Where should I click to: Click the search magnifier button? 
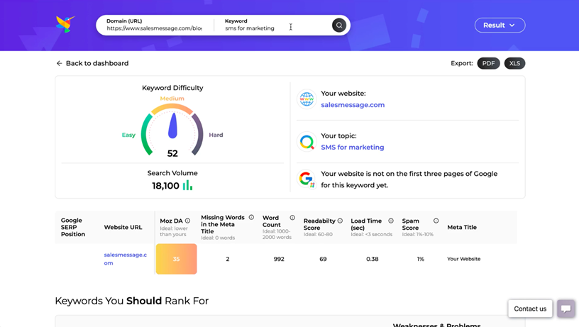(x=339, y=25)
